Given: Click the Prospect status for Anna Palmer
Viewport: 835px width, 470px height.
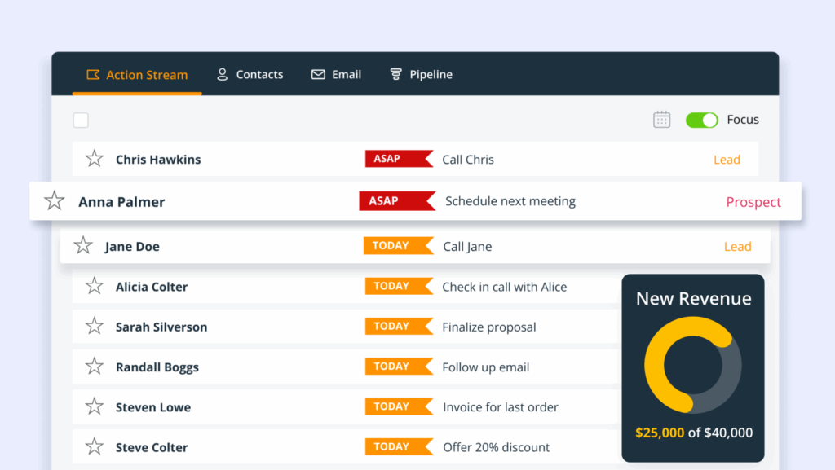Looking at the screenshot, I should pos(753,202).
